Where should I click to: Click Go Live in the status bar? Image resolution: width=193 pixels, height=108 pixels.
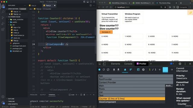pos(75,107)
